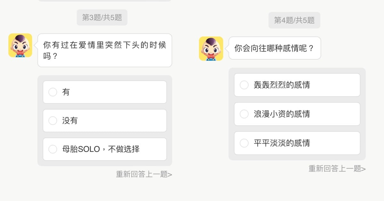
Task: Click the 没有 answer option text
Action: tap(70, 121)
